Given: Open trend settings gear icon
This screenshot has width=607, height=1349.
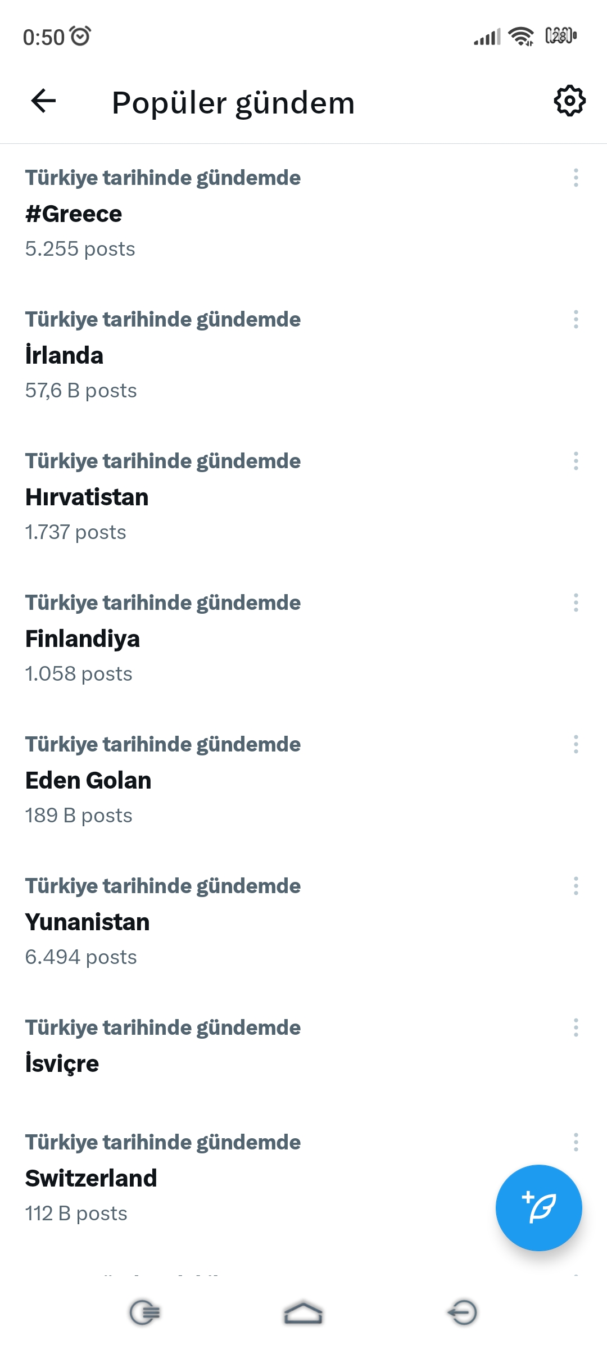Looking at the screenshot, I should pos(569,101).
